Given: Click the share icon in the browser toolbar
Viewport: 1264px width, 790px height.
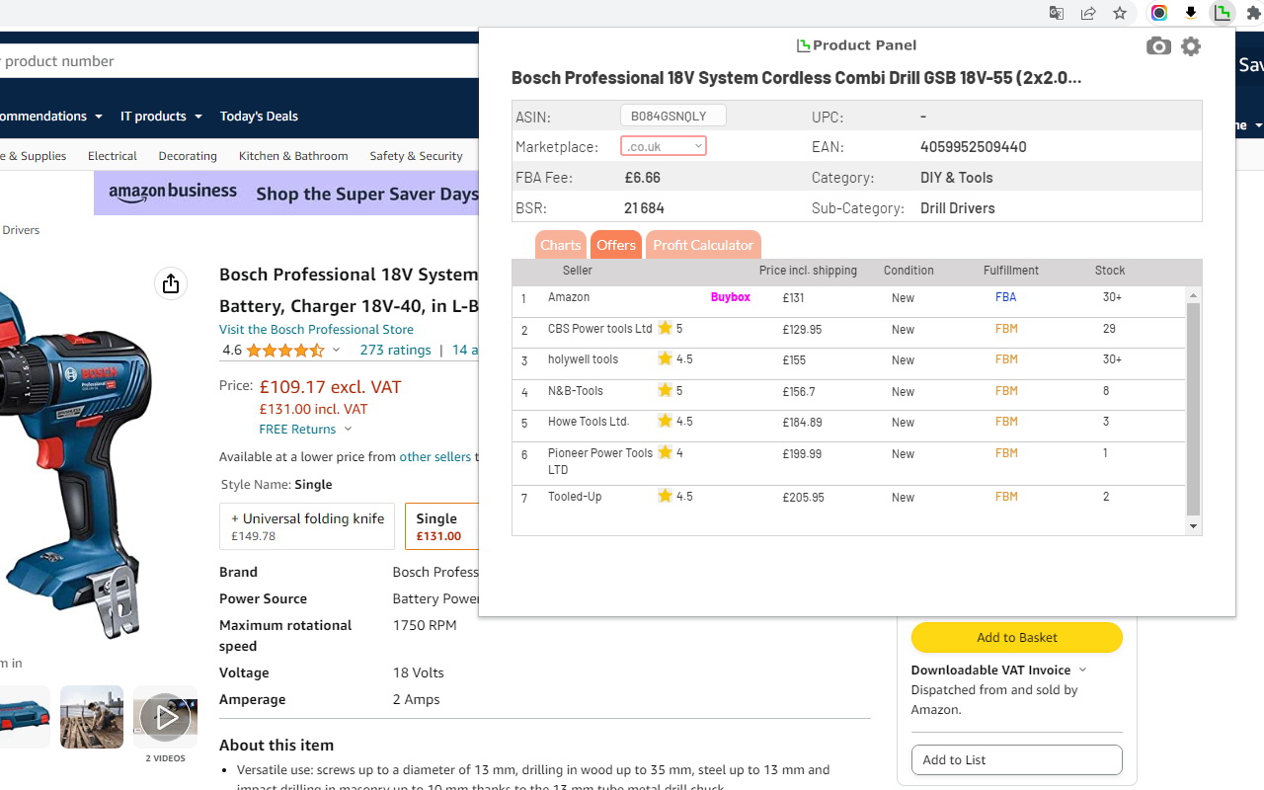Looking at the screenshot, I should [1088, 13].
